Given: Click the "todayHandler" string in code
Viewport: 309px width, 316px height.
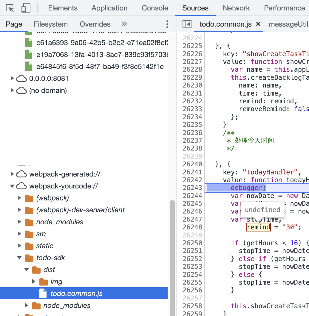Looking at the screenshot, I should [270, 172].
